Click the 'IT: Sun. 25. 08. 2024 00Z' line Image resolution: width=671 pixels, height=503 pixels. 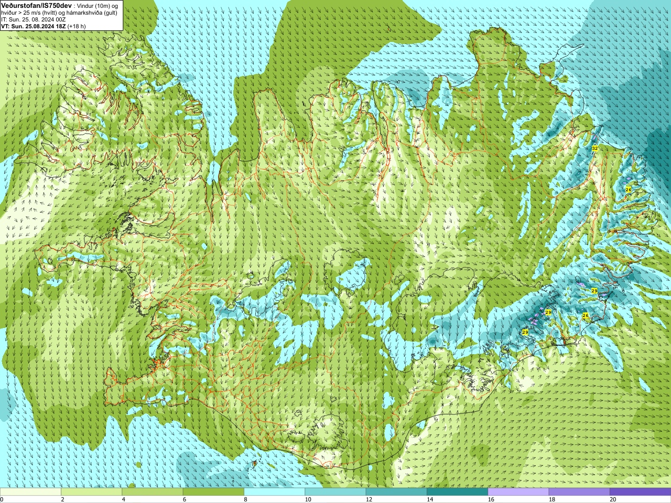pos(34,19)
